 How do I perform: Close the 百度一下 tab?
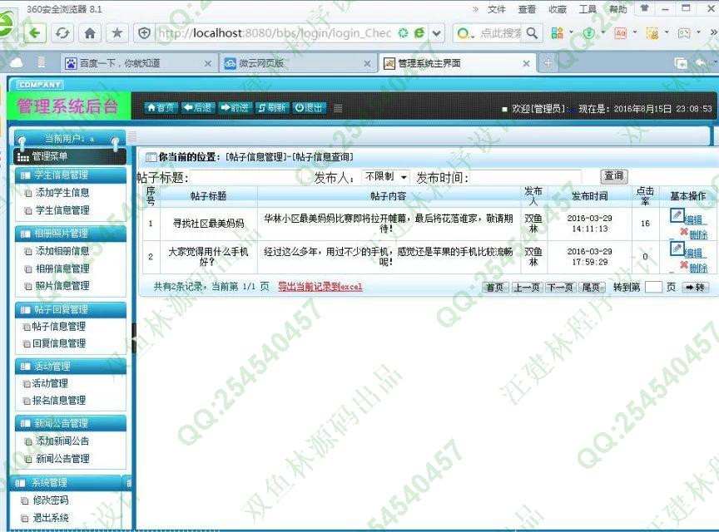pos(208,64)
